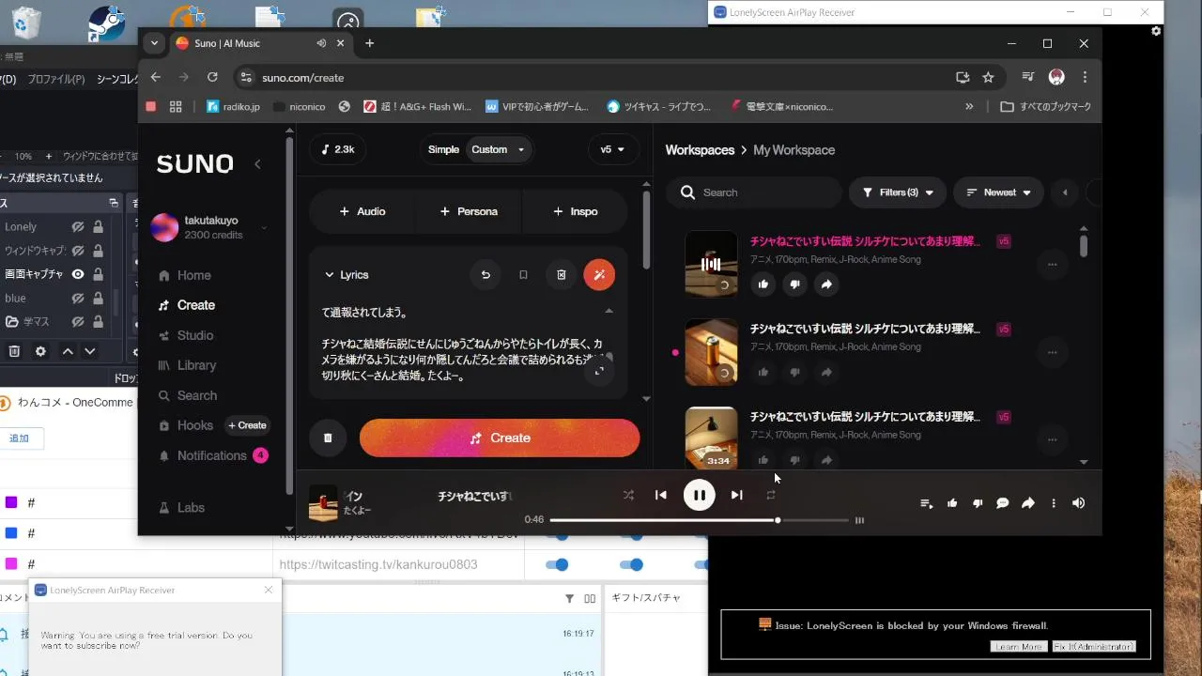Open the Custom mode dropdown

click(x=500, y=149)
